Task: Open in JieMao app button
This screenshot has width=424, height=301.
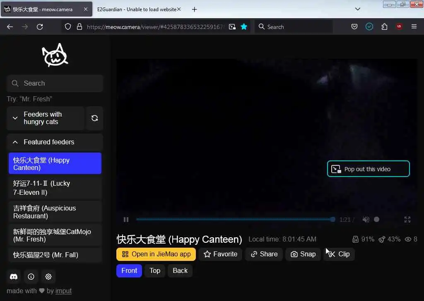Action: (156, 254)
